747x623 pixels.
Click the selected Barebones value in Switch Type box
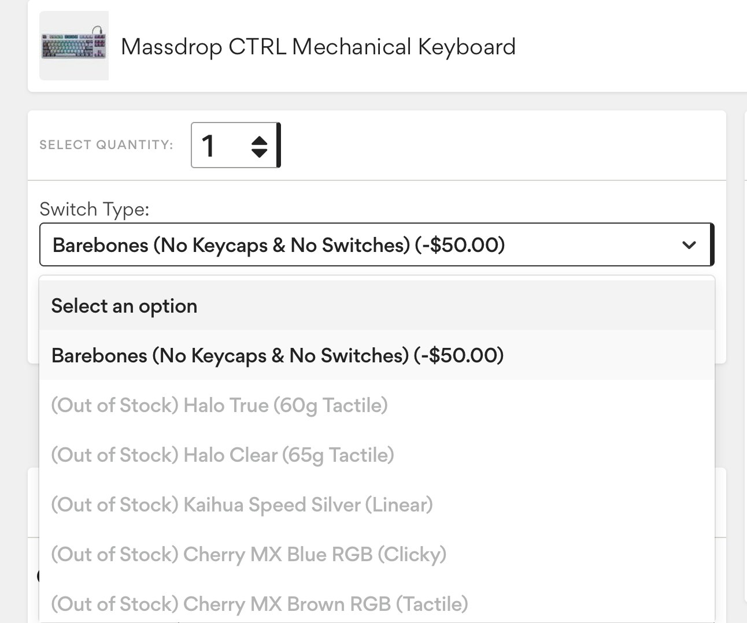(279, 245)
